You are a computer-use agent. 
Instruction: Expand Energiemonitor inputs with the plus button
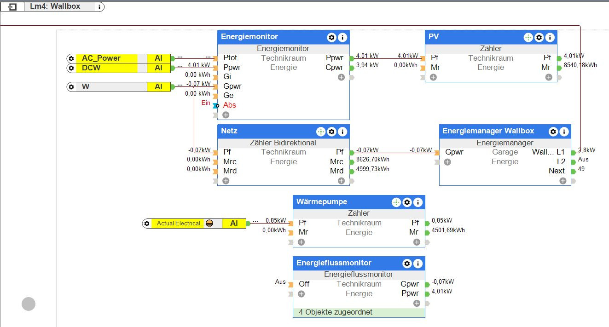pos(226,115)
